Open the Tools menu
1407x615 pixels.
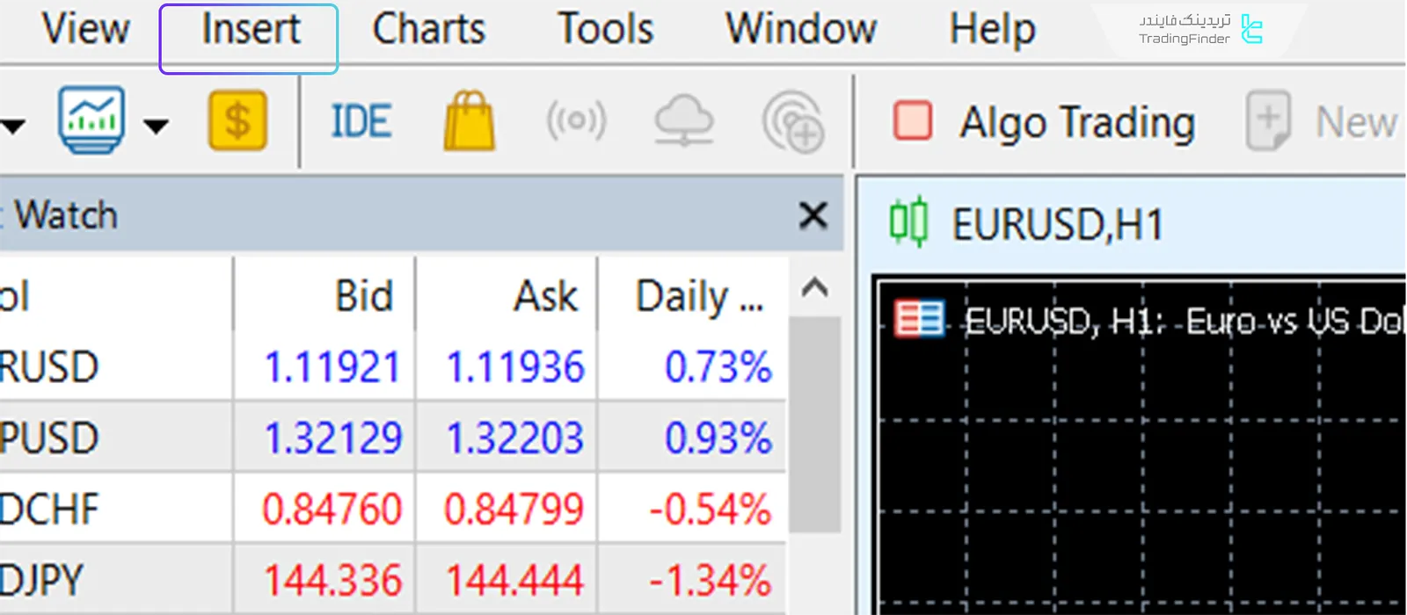tap(605, 30)
